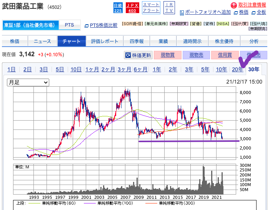Select the 3ヶ月 chart period
The width and height of the screenshot is (270, 210).
point(125,69)
